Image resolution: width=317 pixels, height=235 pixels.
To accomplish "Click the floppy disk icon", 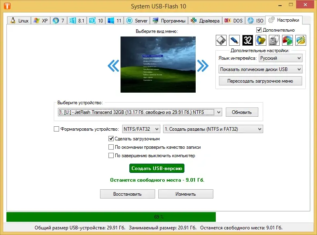I will pos(221,40).
